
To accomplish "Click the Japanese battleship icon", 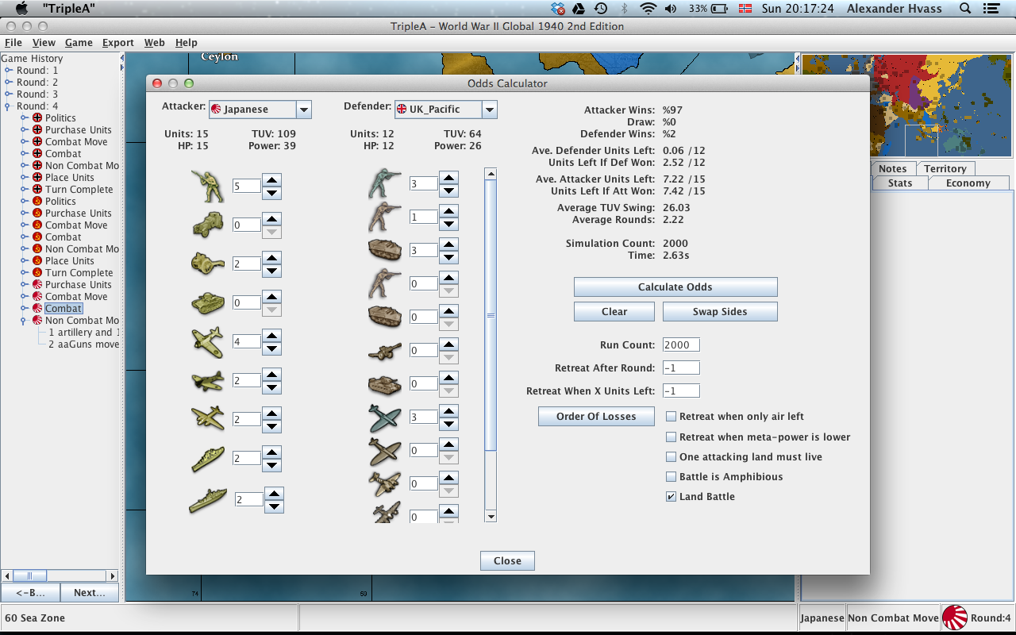I will pyautogui.click(x=208, y=499).
